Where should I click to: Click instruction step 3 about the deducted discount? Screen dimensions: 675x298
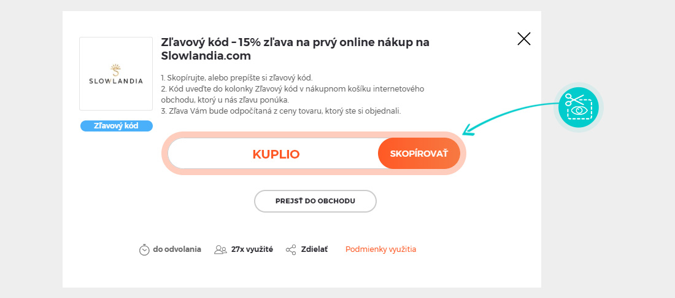tap(280, 111)
